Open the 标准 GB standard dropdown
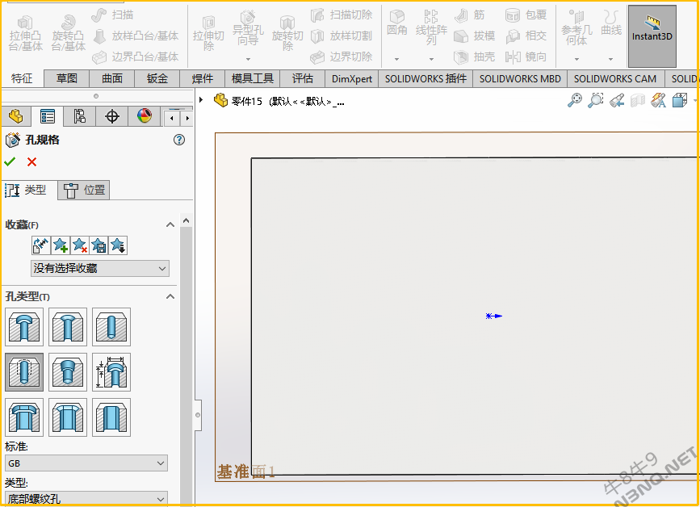The width and height of the screenshot is (700, 507). point(86,463)
